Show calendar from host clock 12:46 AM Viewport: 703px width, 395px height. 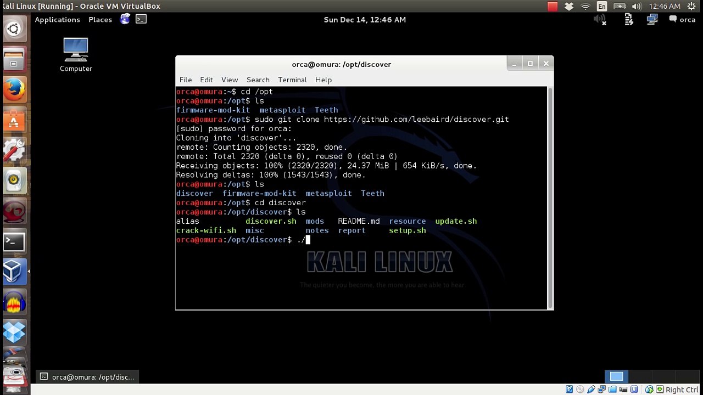pos(665,7)
